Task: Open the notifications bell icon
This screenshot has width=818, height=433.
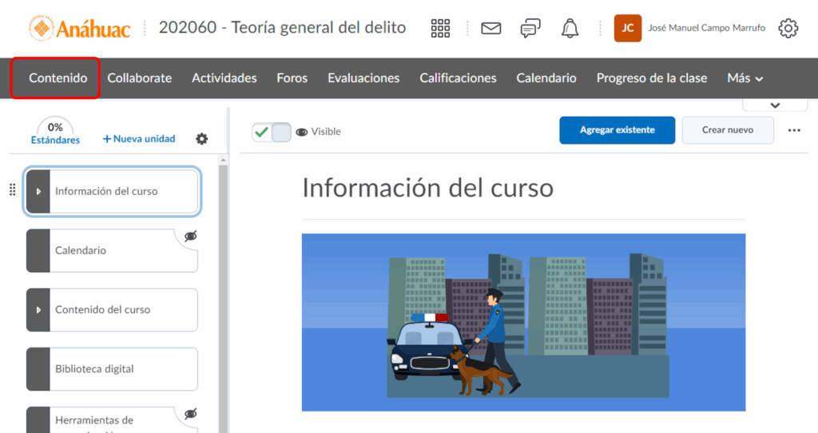Action: coord(570,29)
